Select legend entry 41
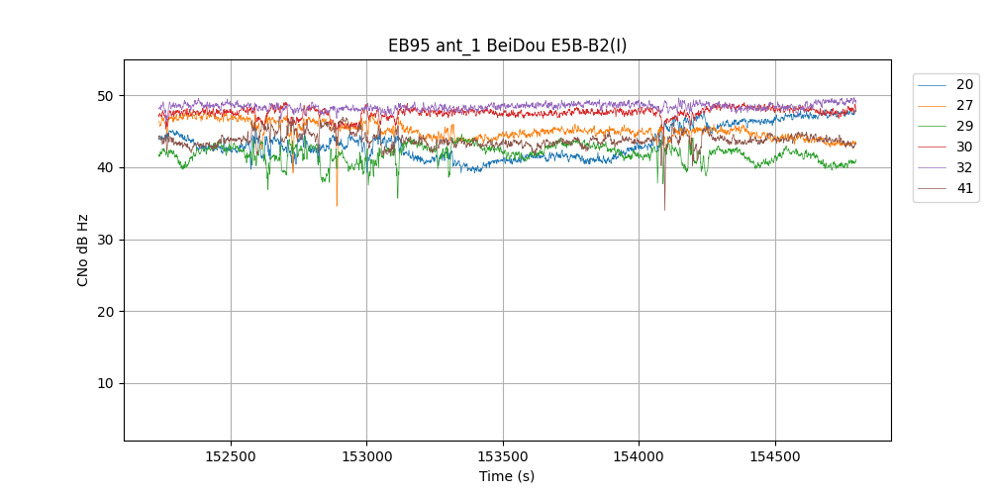Screen dimensions: 990x495 point(964,188)
